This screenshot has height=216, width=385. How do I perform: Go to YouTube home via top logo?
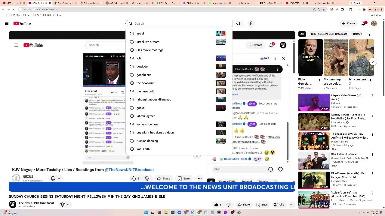22,23
